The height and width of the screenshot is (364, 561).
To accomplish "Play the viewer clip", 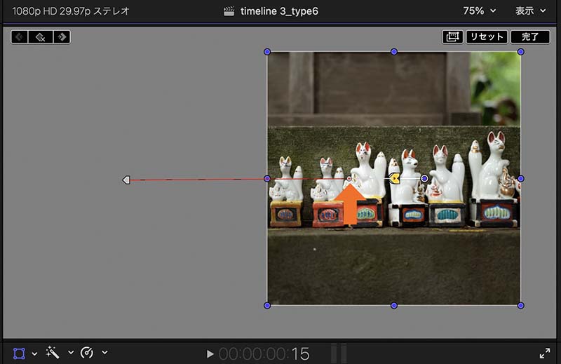I will point(210,354).
